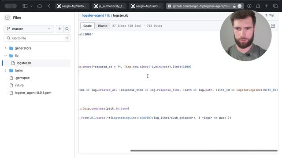
Task: Click the add file plus button
Action: pos(60,29)
